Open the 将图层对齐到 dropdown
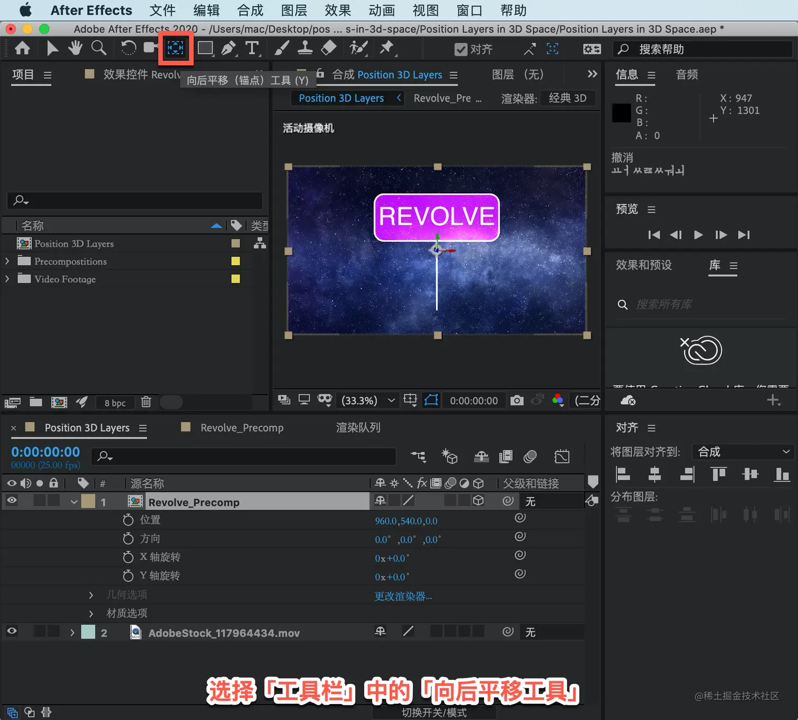 click(x=743, y=452)
